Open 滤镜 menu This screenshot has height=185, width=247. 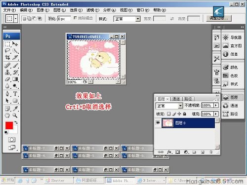point(93,10)
